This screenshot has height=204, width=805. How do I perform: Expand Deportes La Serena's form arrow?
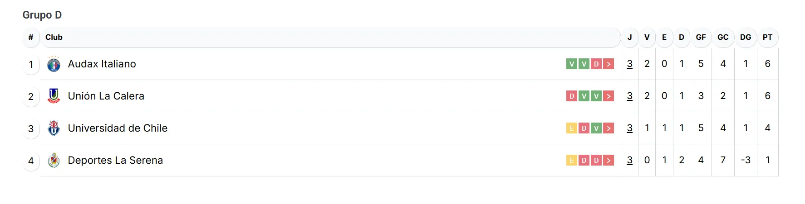pyautogui.click(x=609, y=161)
